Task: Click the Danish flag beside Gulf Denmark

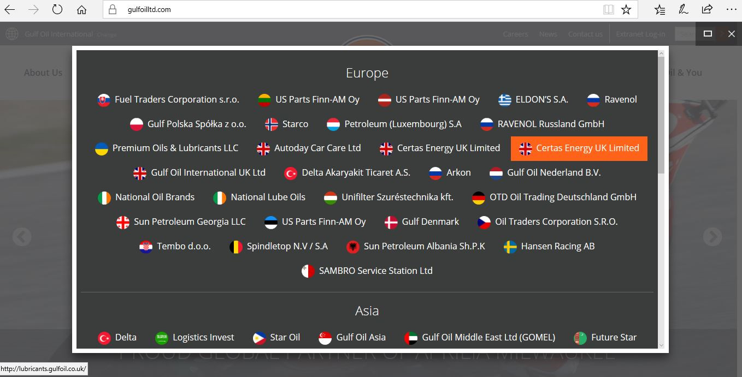Action: pos(391,222)
